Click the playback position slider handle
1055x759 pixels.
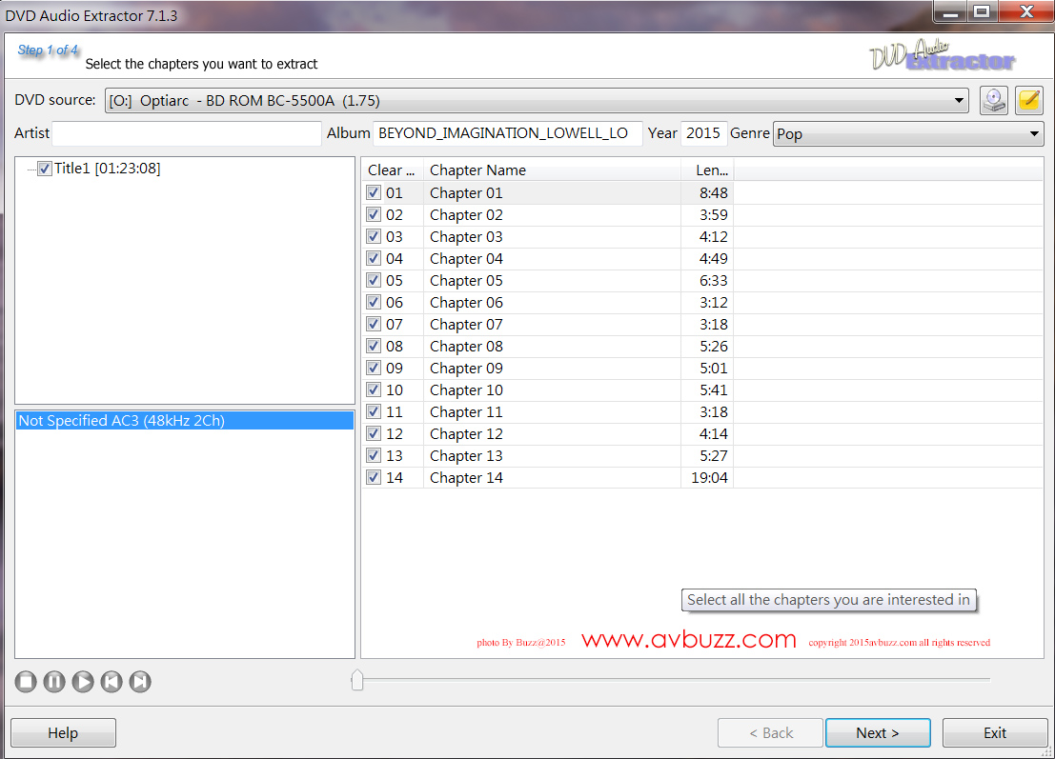click(x=357, y=680)
